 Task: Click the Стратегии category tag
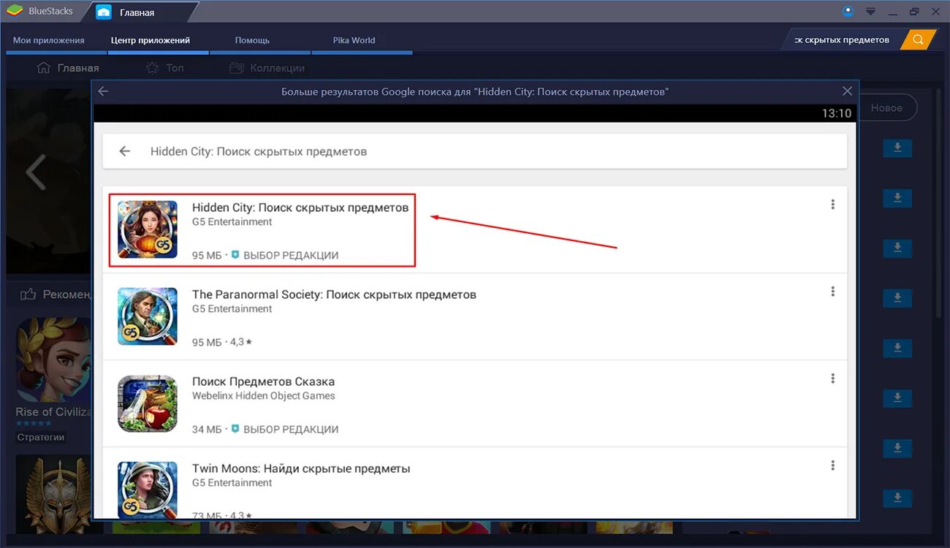click(41, 437)
